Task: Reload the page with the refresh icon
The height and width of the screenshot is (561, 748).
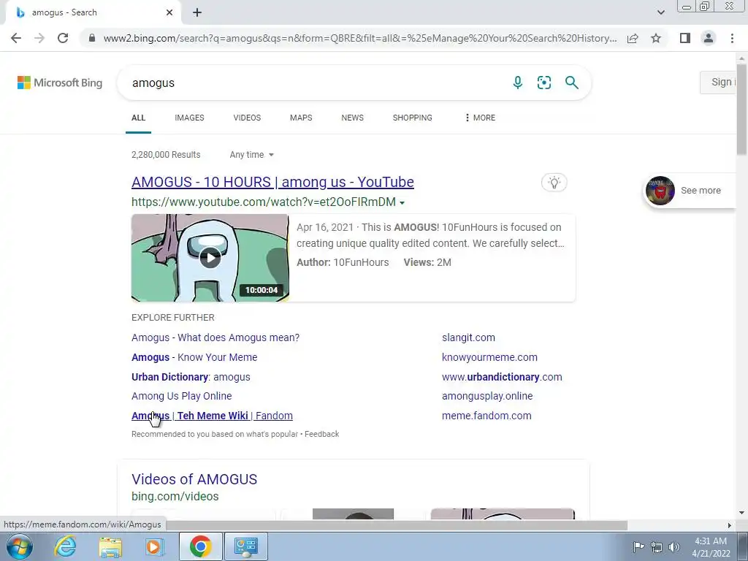Action: click(63, 38)
